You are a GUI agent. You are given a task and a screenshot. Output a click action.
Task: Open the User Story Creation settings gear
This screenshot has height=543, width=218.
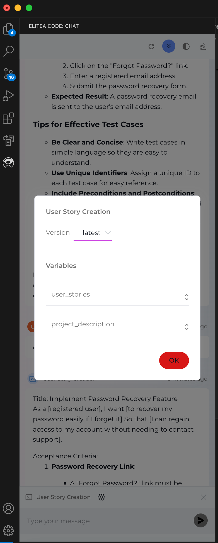tap(101, 497)
